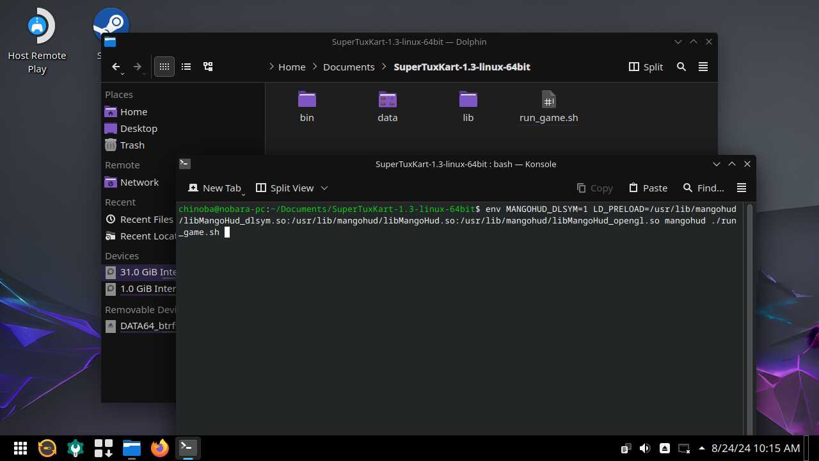Open green Nobara tool in taskbar
The width and height of the screenshot is (819, 461).
click(76, 448)
